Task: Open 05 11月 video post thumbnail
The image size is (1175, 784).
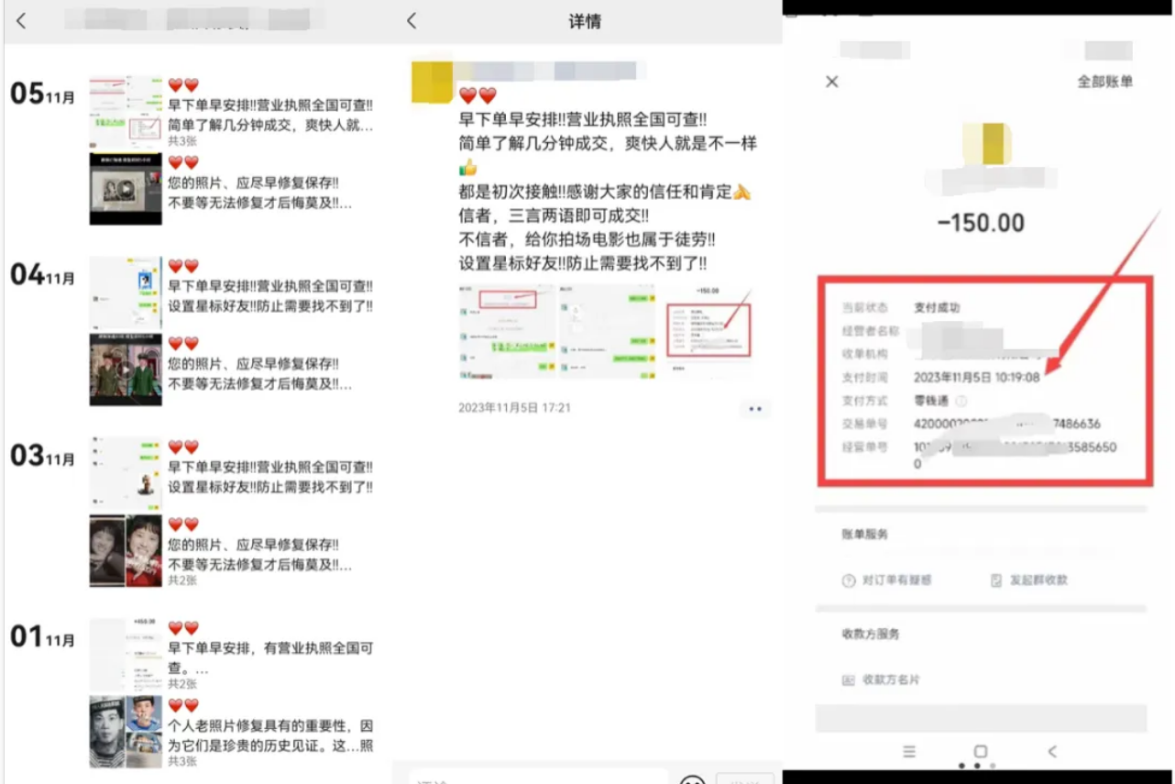Action: [126, 189]
